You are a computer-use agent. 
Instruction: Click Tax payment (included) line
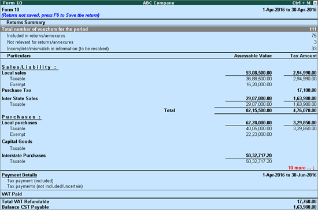pyautogui.click(x=30, y=180)
